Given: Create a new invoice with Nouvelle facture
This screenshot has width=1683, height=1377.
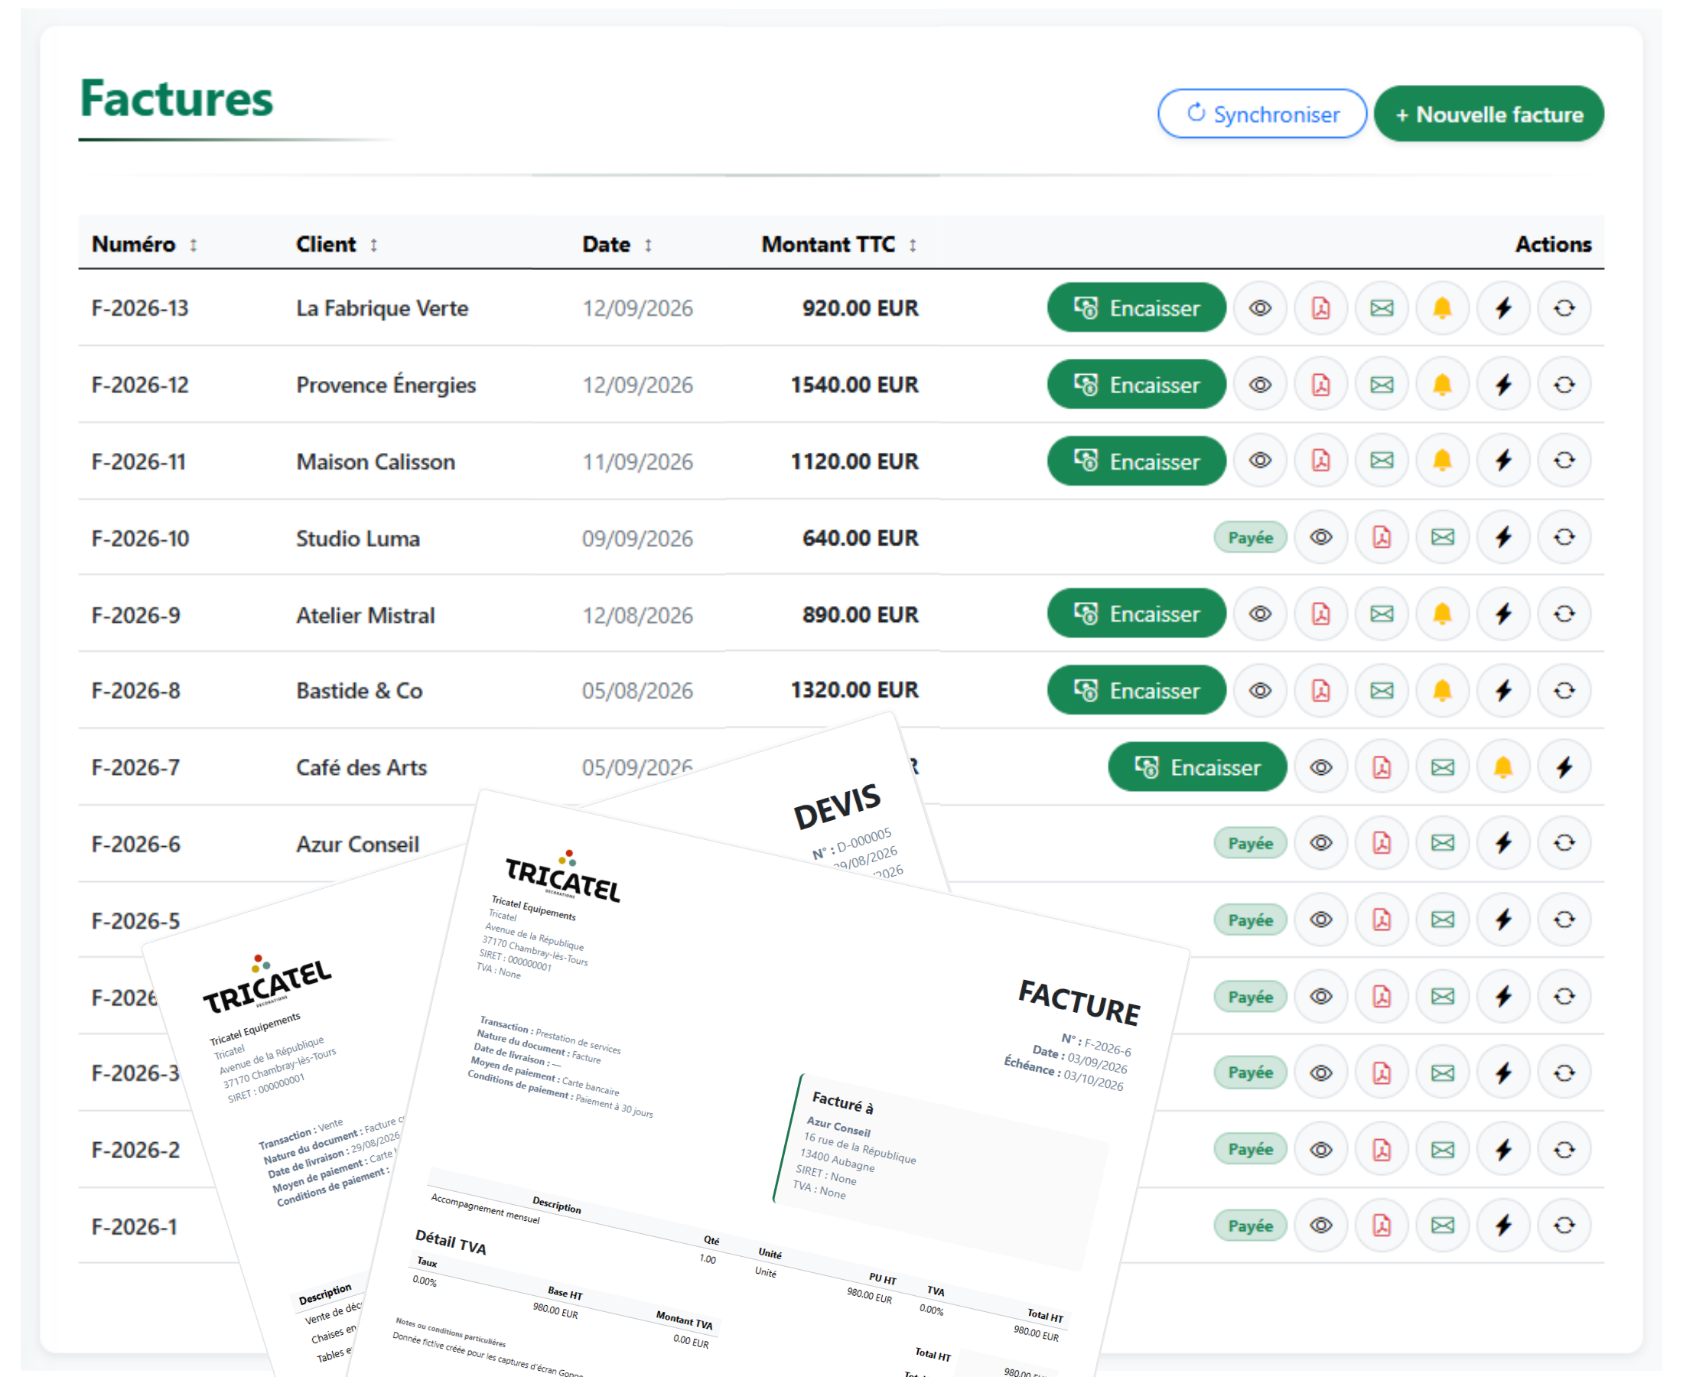Looking at the screenshot, I should point(1489,114).
